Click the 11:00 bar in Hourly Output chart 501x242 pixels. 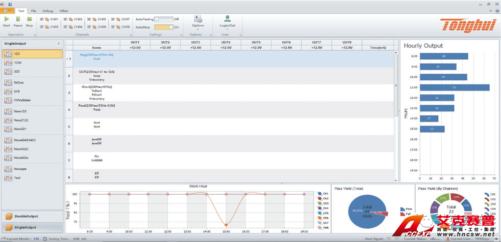point(454,87)
